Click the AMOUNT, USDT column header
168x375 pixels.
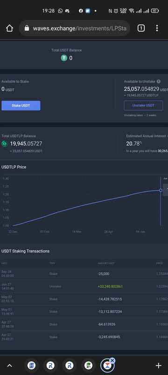[x=106, y=263]
